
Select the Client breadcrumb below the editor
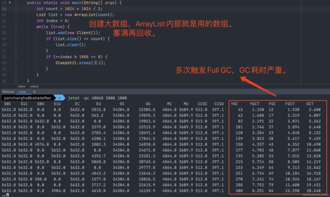click(21, 86)
